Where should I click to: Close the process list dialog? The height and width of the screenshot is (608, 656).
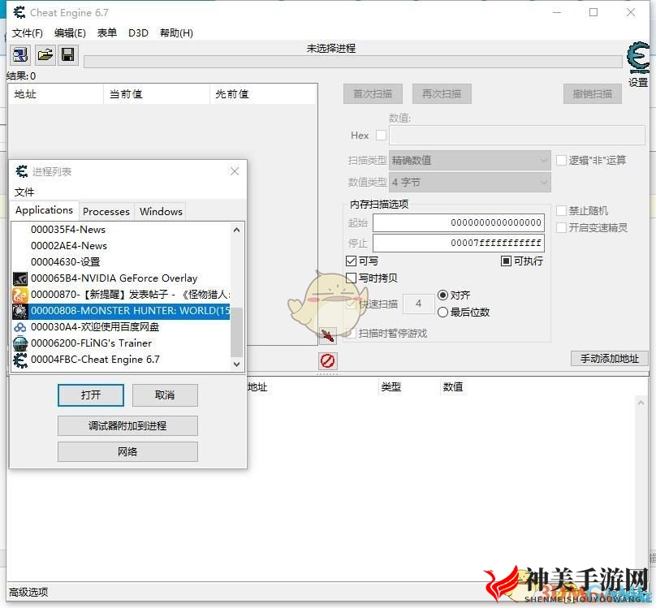coord(235,171)
